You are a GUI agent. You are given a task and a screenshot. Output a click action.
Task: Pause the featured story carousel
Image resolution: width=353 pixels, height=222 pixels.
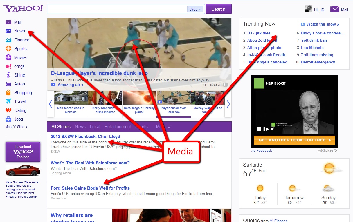point(226,85)
